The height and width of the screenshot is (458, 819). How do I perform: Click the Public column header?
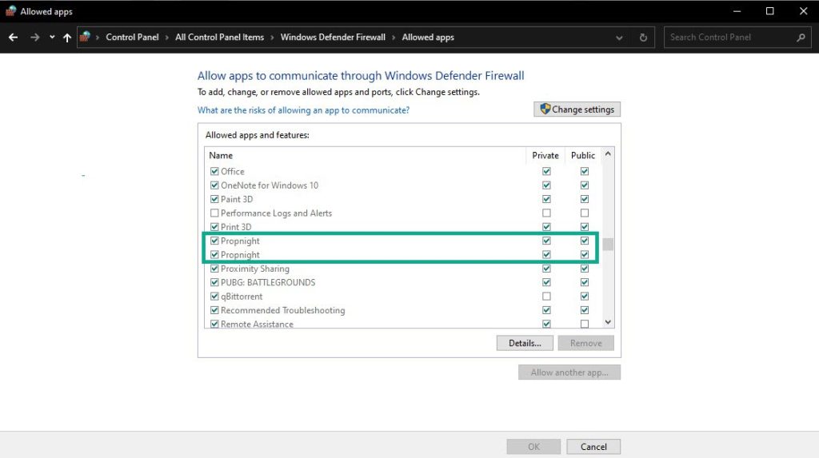tap(583, 156)
